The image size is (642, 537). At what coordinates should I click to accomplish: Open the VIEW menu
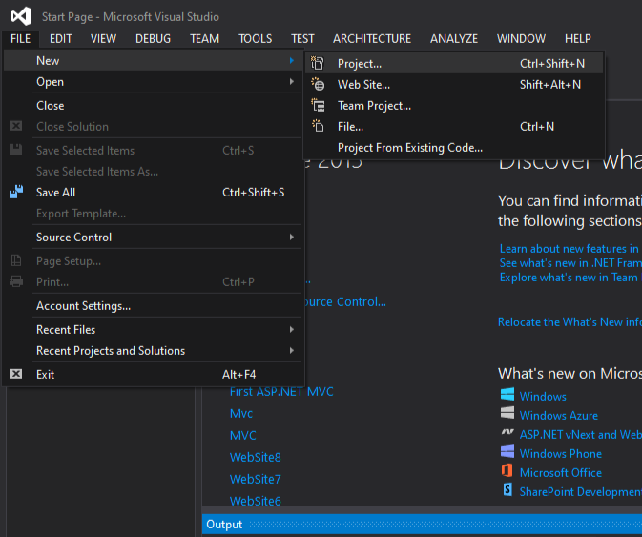(103, 39)
